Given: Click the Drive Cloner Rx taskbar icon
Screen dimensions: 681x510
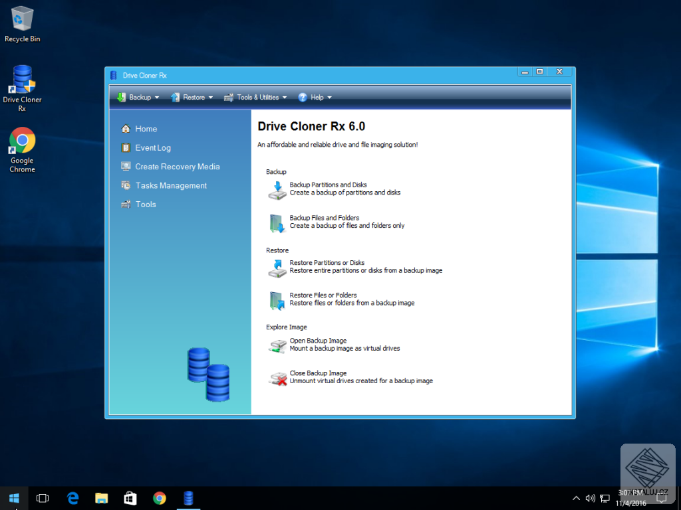Looking at the screenshot, I should pos(188,497).
